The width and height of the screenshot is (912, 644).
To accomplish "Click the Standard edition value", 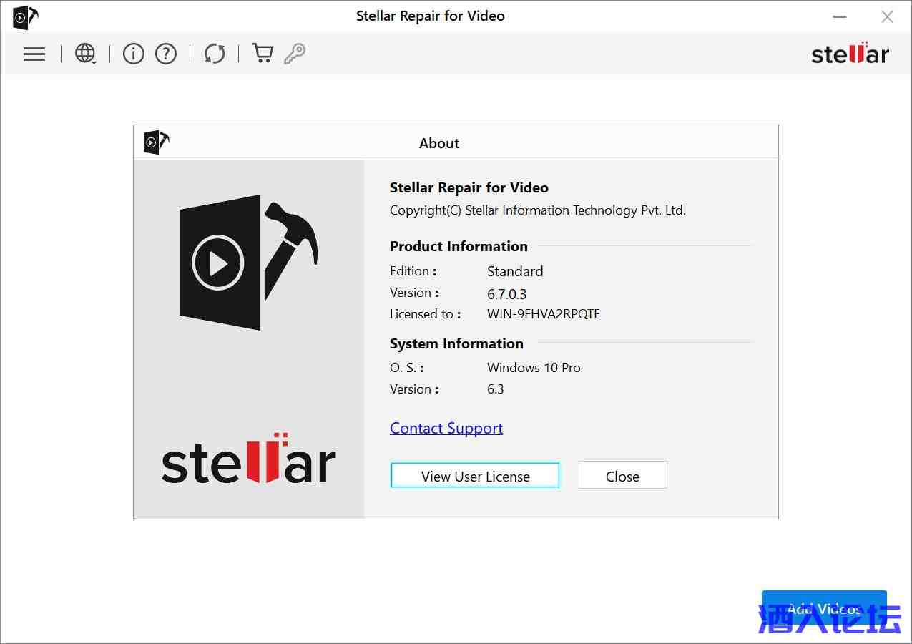I will click(515, 271).
